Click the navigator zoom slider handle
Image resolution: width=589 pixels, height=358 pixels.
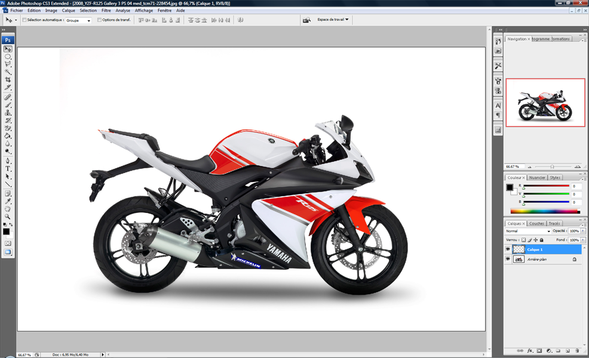pos(552,166)
